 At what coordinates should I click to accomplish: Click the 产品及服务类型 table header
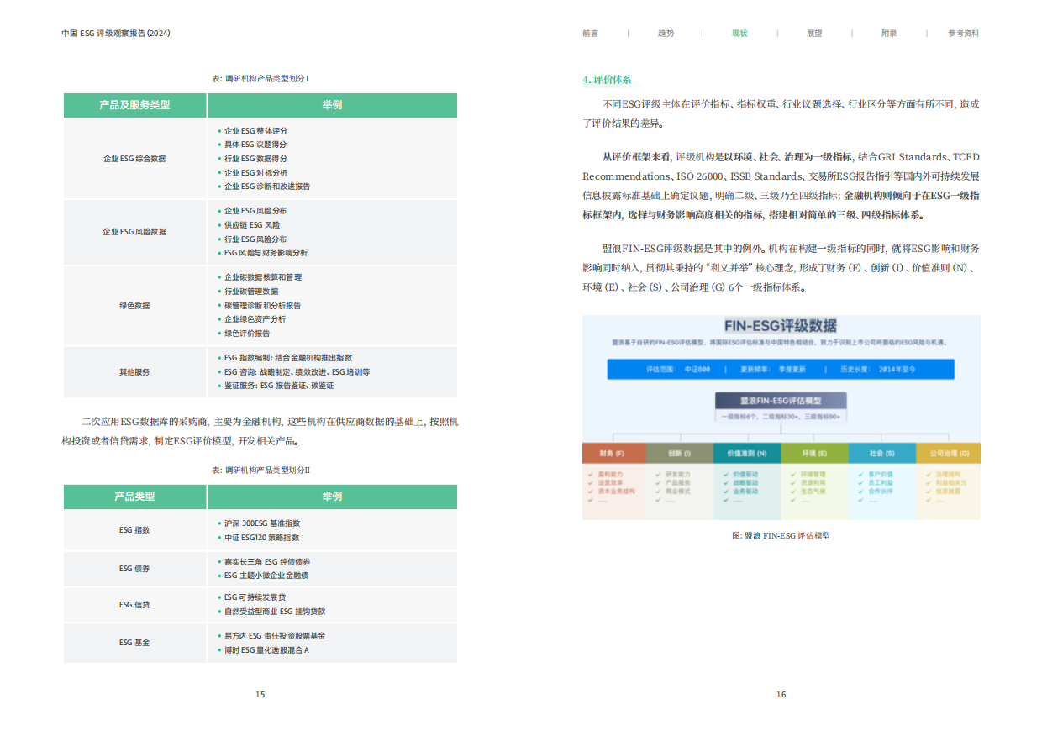click(x=134, y=105)
